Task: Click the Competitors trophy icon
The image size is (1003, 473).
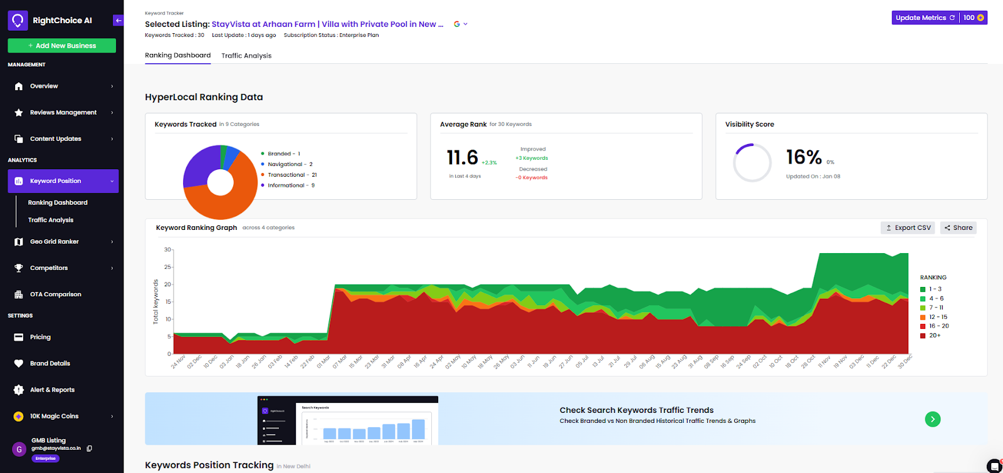Action: pyautogui.click(x=19, y=268)
